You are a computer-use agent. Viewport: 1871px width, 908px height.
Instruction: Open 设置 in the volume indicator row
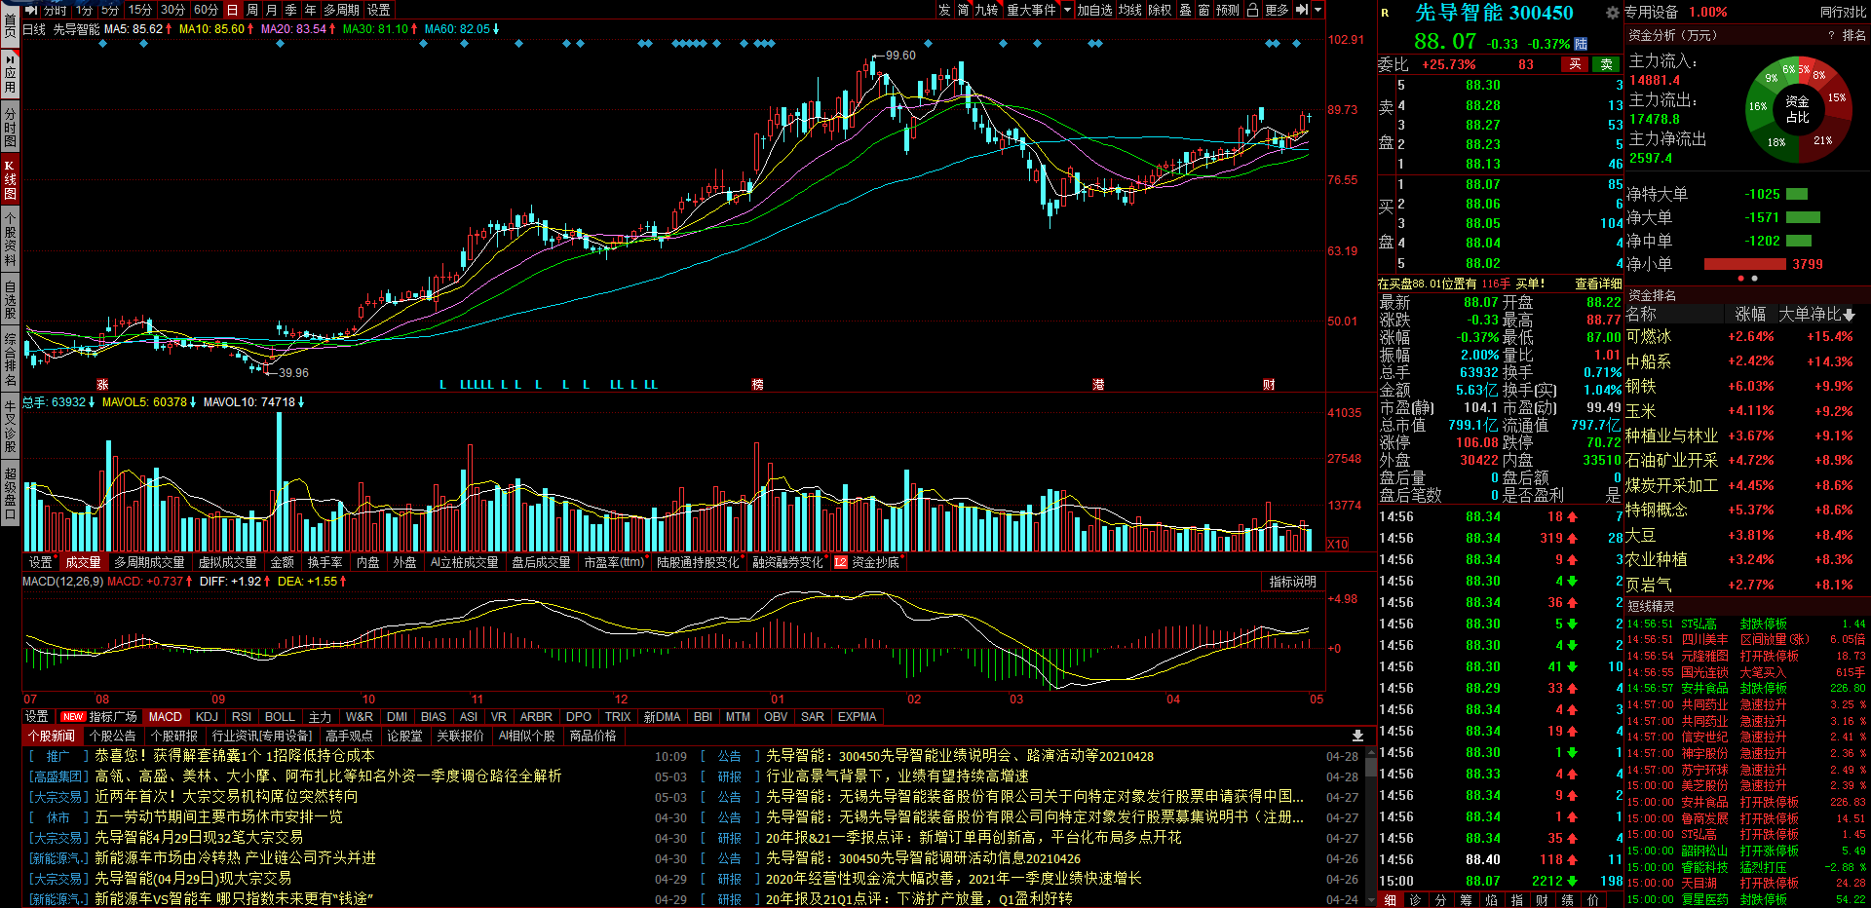coord(40,562)
